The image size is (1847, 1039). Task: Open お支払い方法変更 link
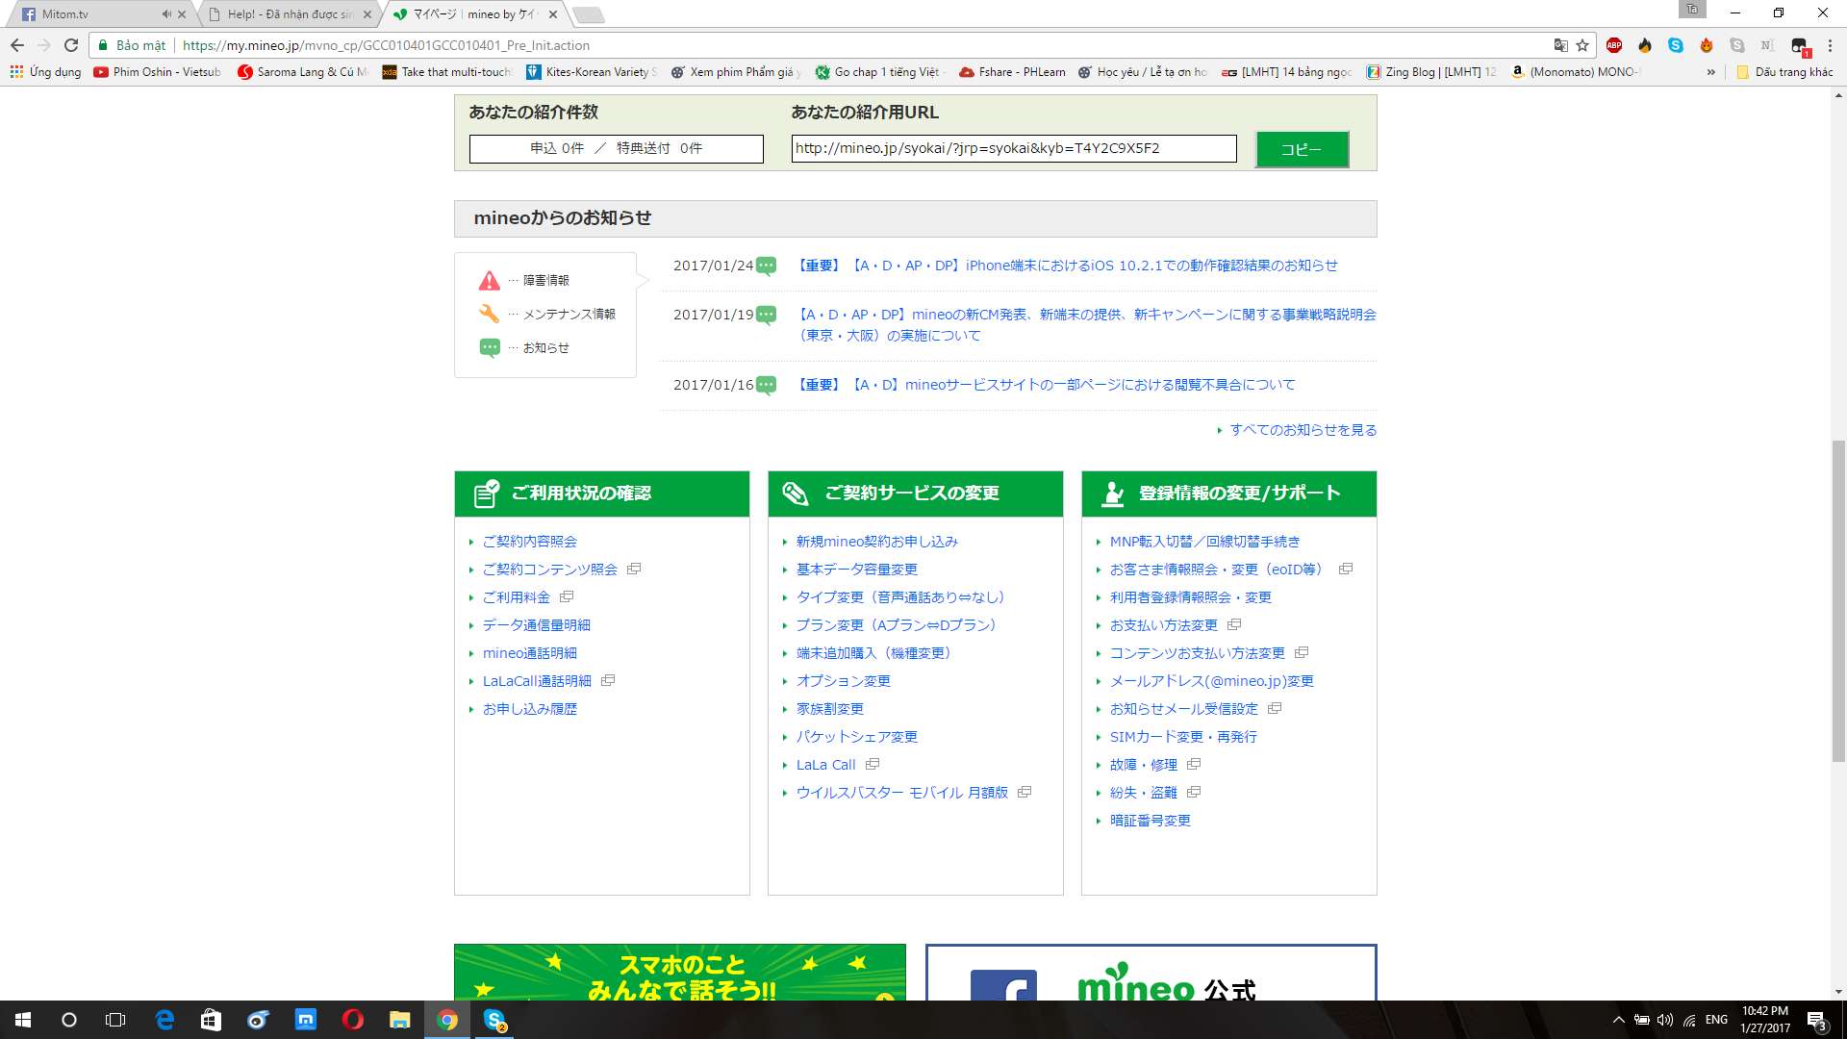coord(1164,625)
